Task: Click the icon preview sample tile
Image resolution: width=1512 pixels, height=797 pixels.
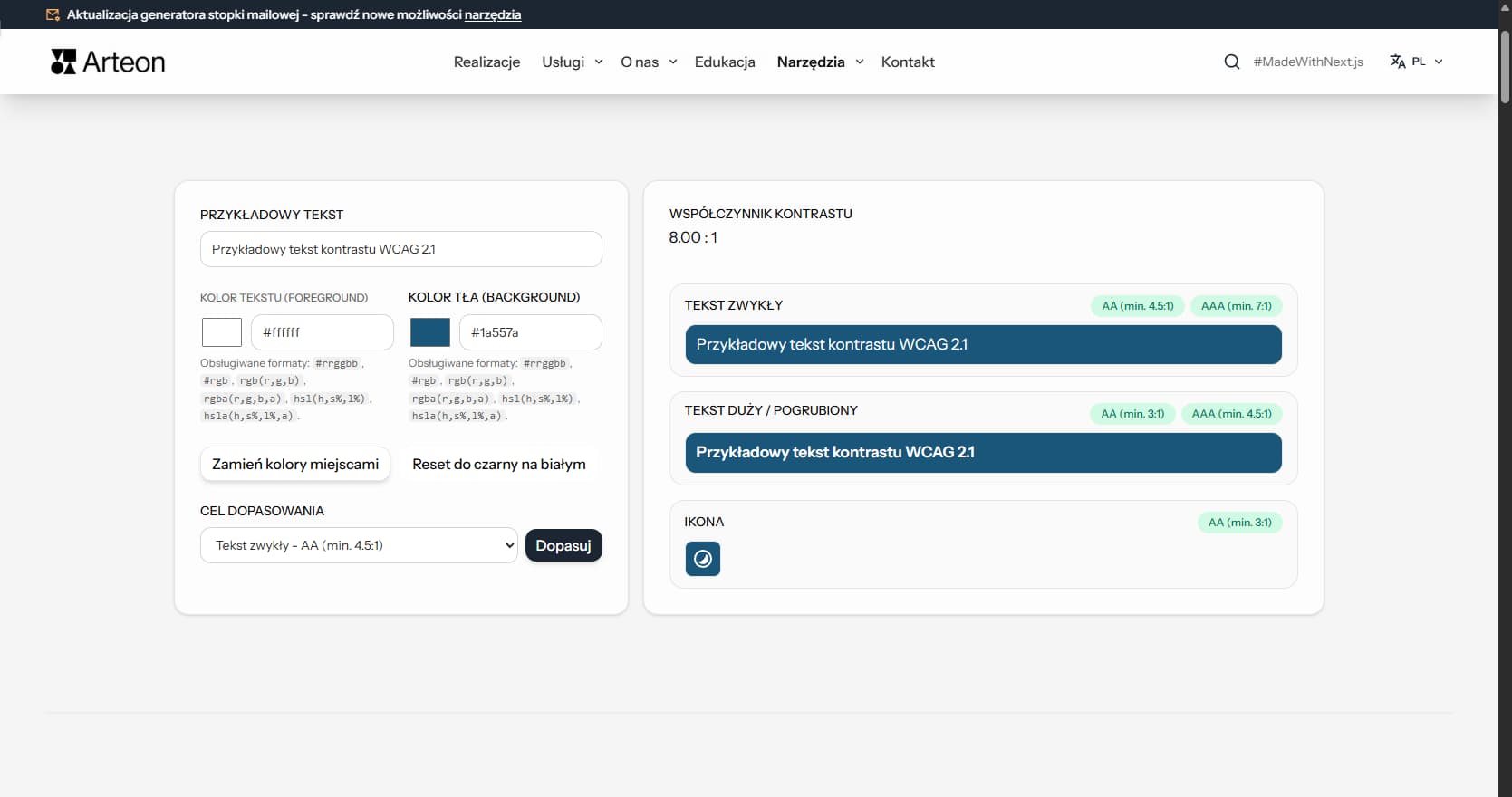Action: 703,559
